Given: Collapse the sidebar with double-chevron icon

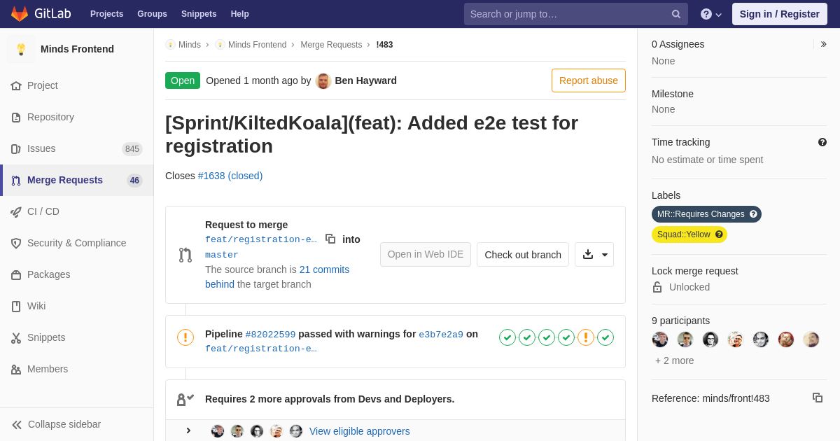Looking at the screenshot, I should coord(17,424).
